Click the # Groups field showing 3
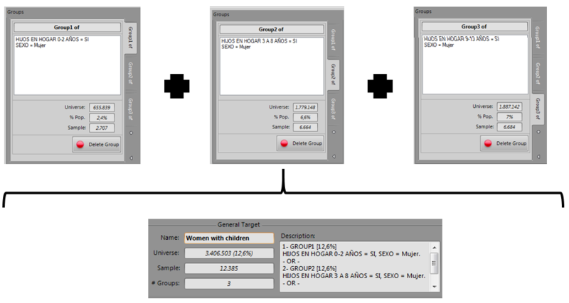 pos(228,283)
